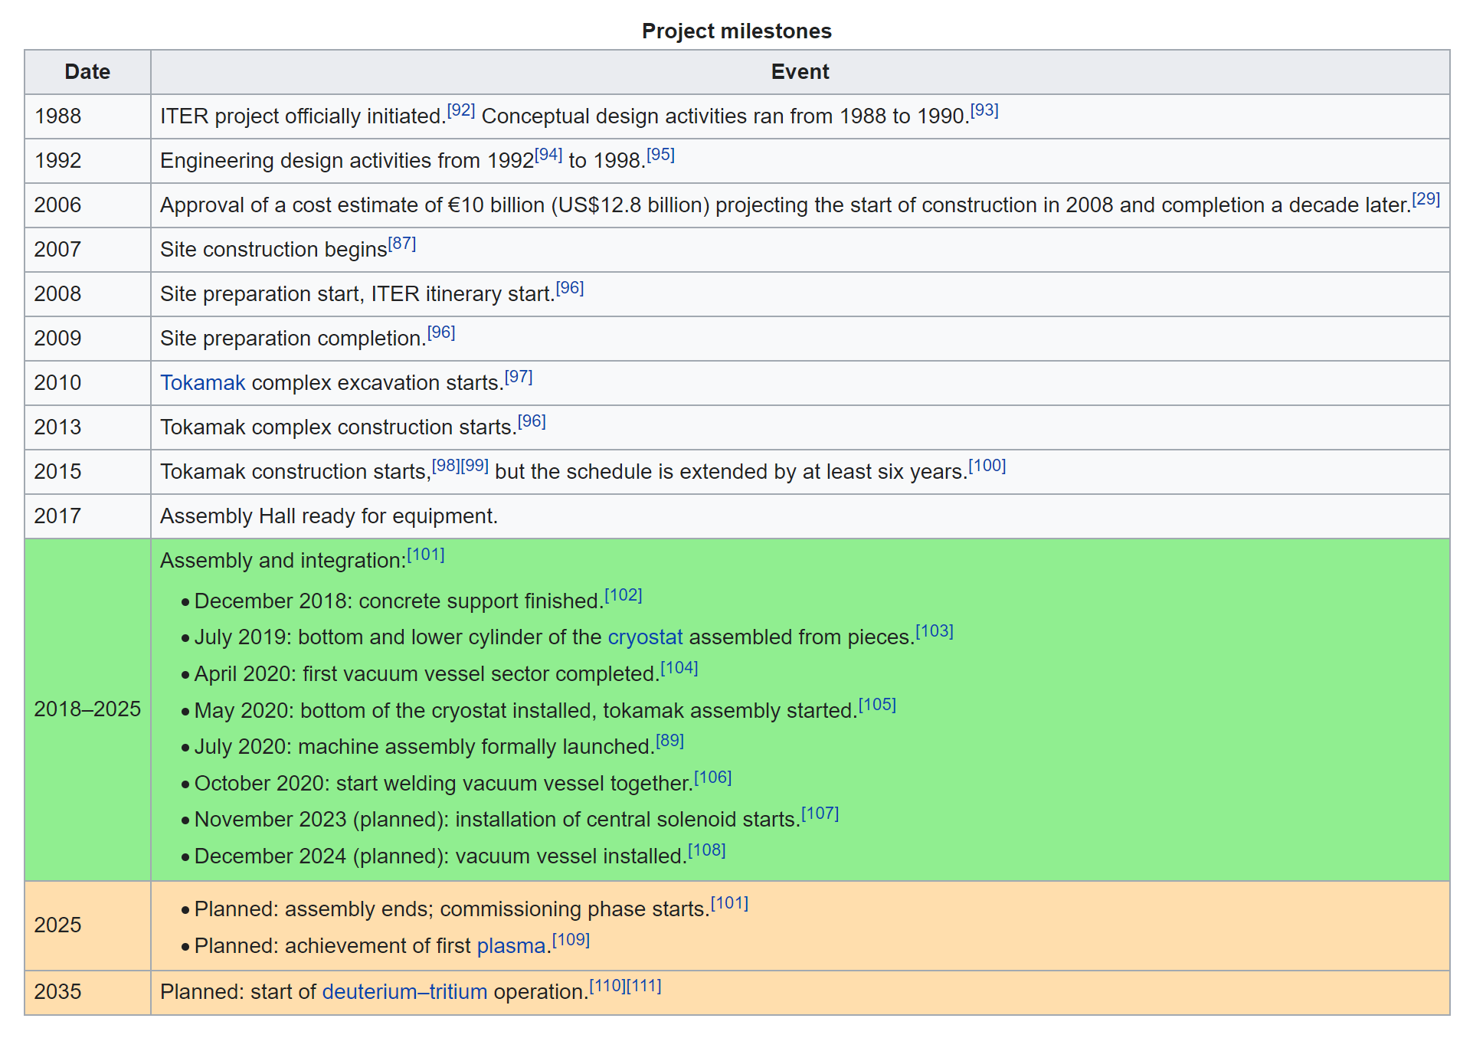The width and height of the screenshot is (1473, 1038).
Task: Click the deuterium–tritium link
Action: [404, 991]
